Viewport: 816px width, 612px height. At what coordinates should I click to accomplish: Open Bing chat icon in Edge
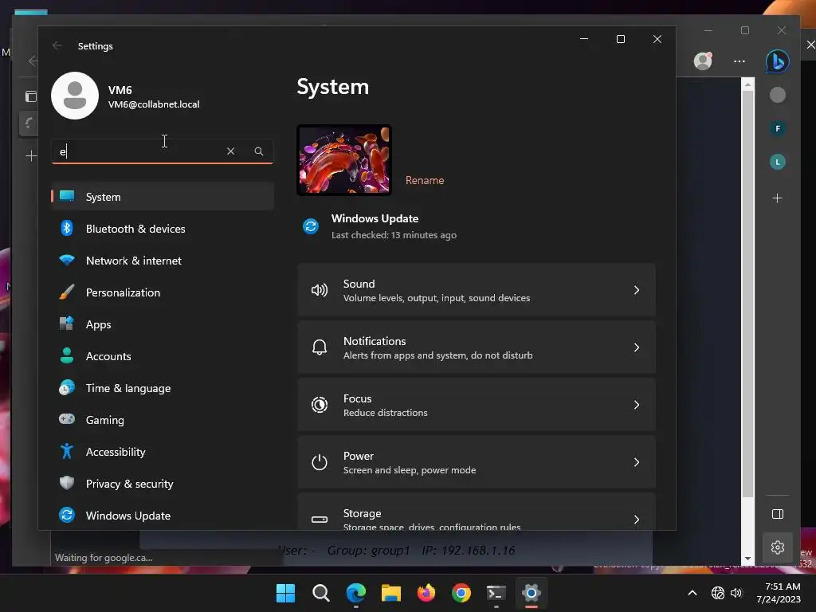778,61
